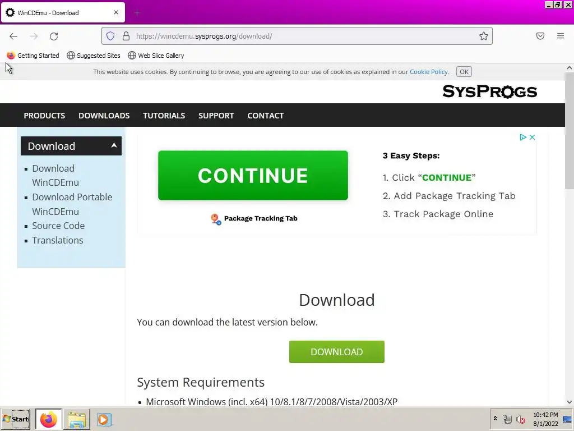Open the Suggested Sites bookmark

94,56
